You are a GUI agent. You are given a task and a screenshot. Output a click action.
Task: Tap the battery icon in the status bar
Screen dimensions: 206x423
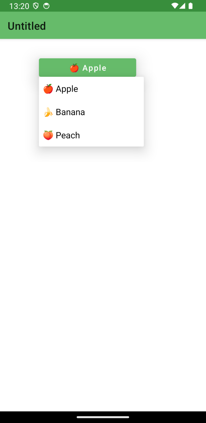coord(190,6)
